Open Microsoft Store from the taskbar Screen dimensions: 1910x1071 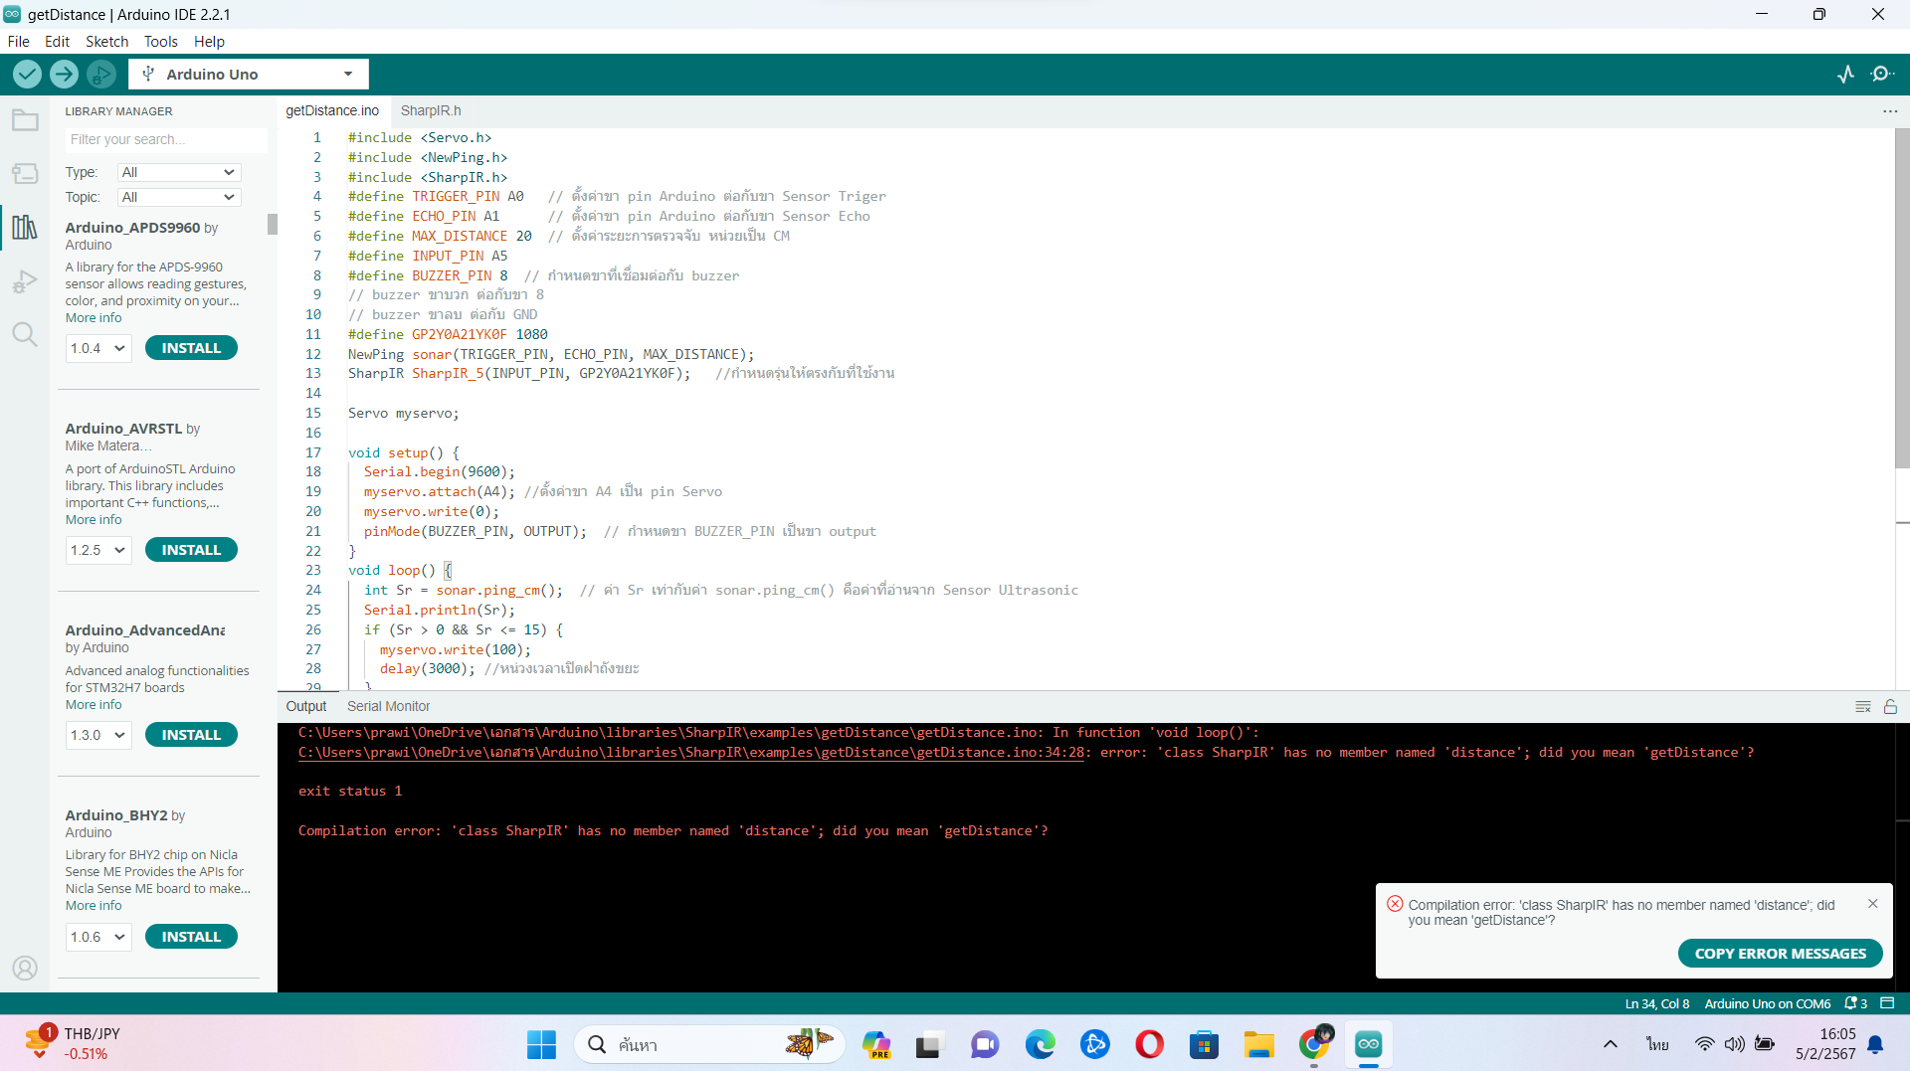1204,1044
